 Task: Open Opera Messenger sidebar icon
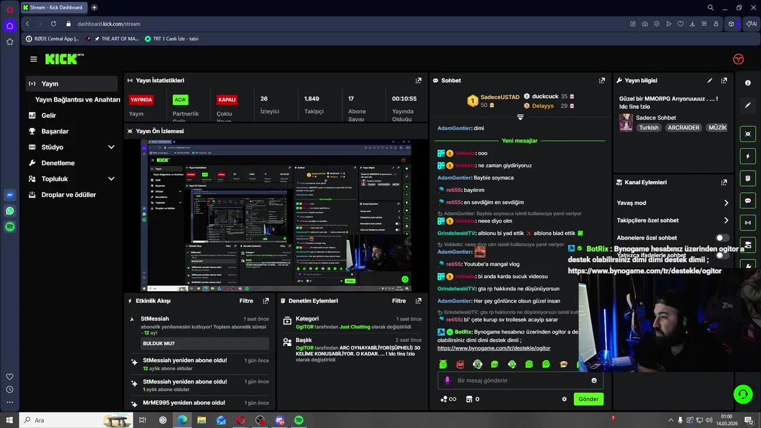click(10, 195)
